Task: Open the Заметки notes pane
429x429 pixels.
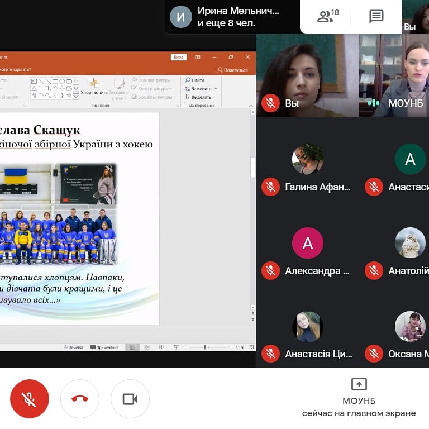Action: (73, 347)
